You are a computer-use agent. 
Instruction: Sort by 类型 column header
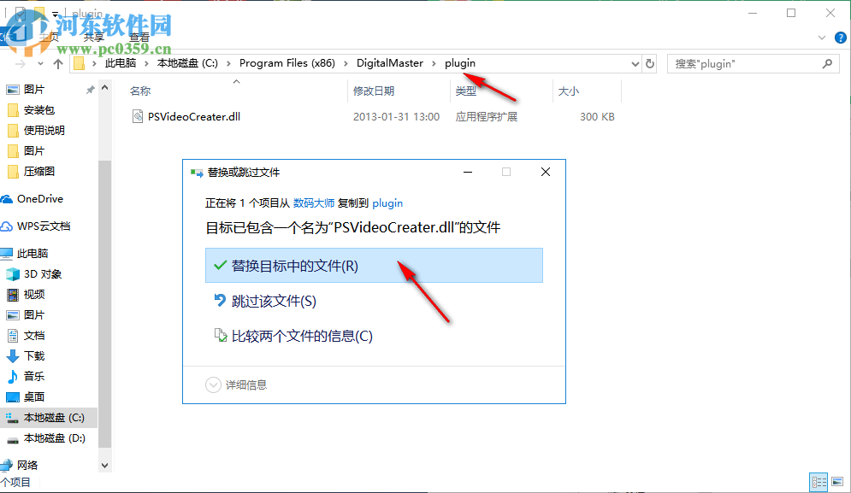click(465, 91)
